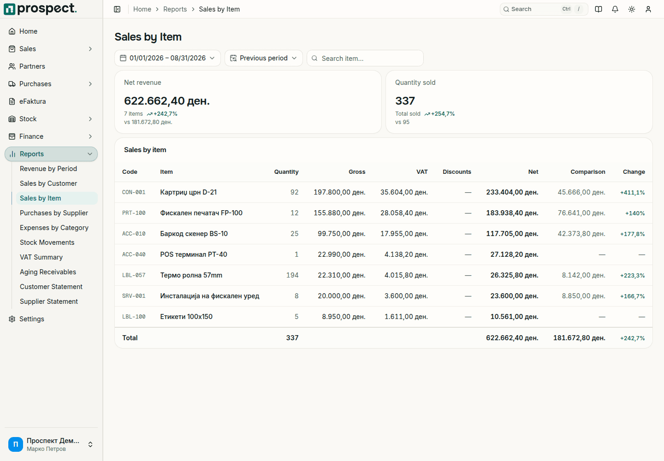Go to Reports breadcrumb link
The image size is (664, 461).
[175, 9]
